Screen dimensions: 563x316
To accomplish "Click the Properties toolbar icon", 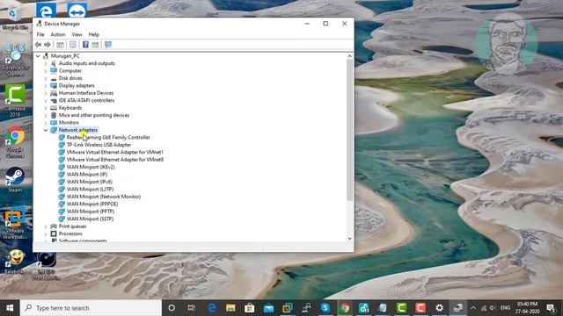I will coord(73,45).
